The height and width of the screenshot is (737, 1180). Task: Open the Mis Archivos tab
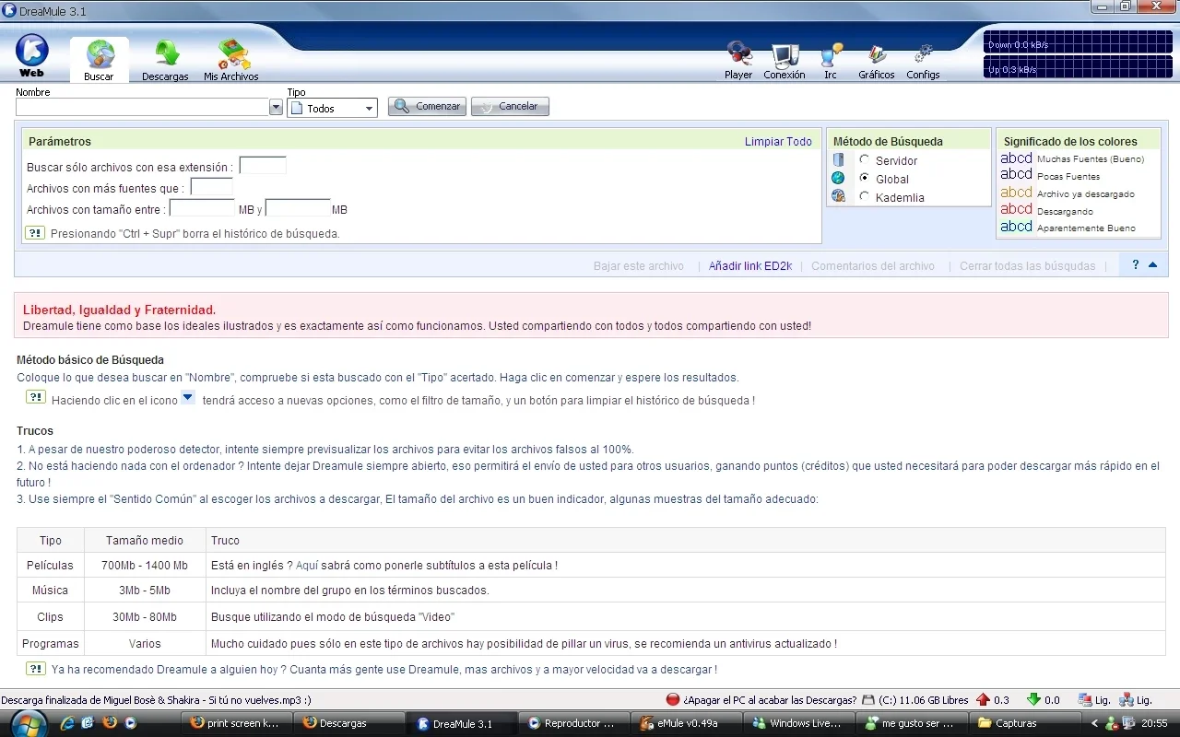231,60
